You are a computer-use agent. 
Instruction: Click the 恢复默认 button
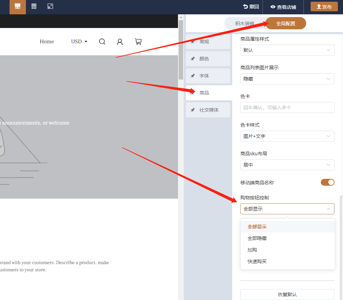click(x=287, y=294)
